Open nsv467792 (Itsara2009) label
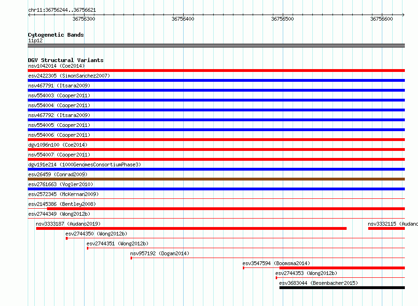The width and height of the screenshot is (418, 306). point(59,115)
